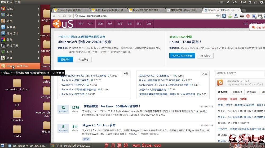Click the Chinese translate extension icon
The image size is (265, 148).
coord(254,16)
